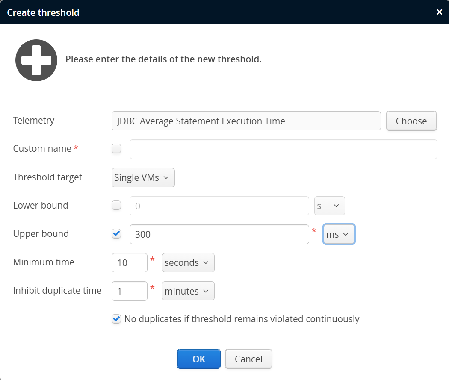Open the Threshold target dropdown
Image resolution: width=449 pixels, height=380 pixels.
point(143,178)
